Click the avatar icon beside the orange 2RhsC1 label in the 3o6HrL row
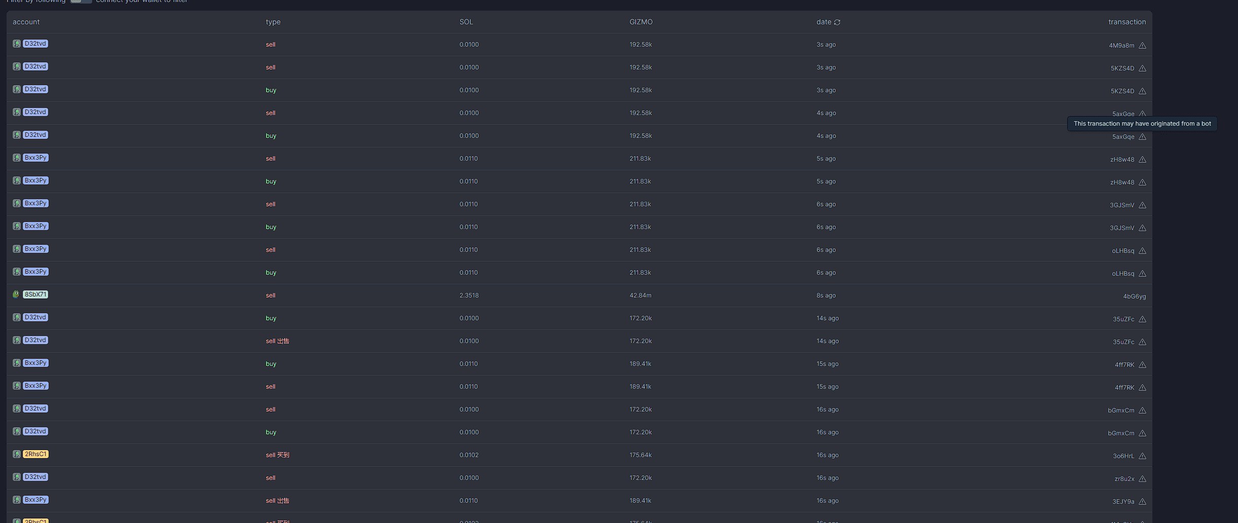 (17, 454)
